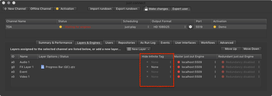Viewport: 272px width, 96px height.
Task: Select the Audio 1 layer row
Action: (x=136, y=62)
